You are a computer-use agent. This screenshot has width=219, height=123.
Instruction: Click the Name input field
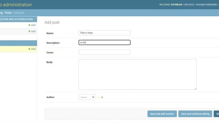tap(104, 33)
